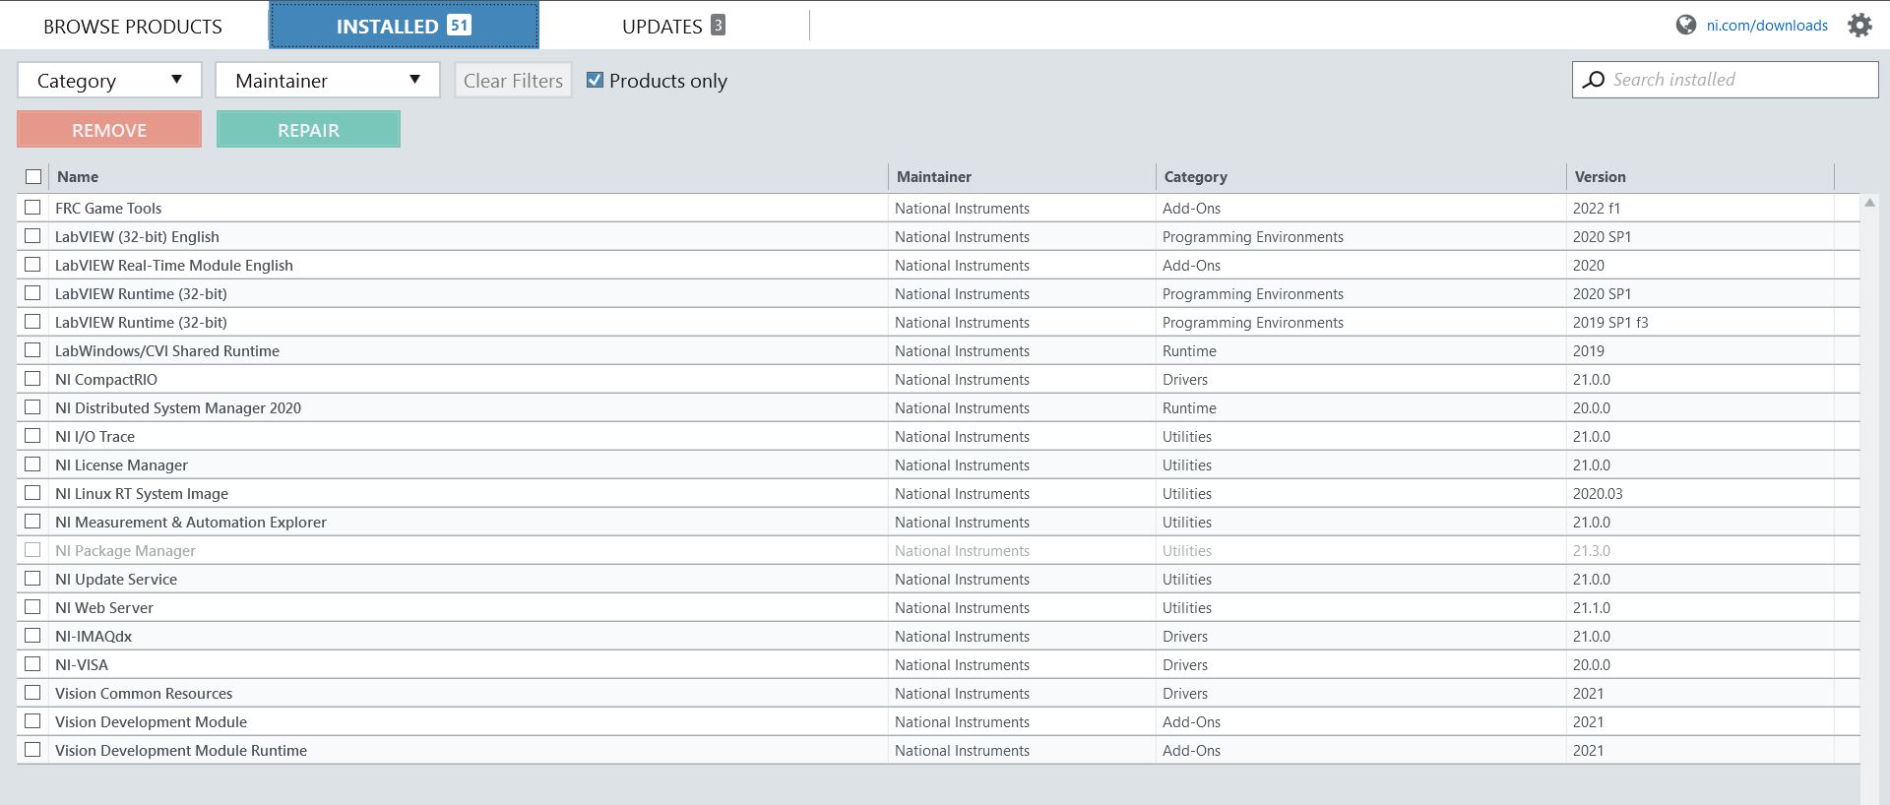The width and height of the screenshot is (1890, 805).
Task: Check the Vision Development Module checkbox
Action: 32,721
